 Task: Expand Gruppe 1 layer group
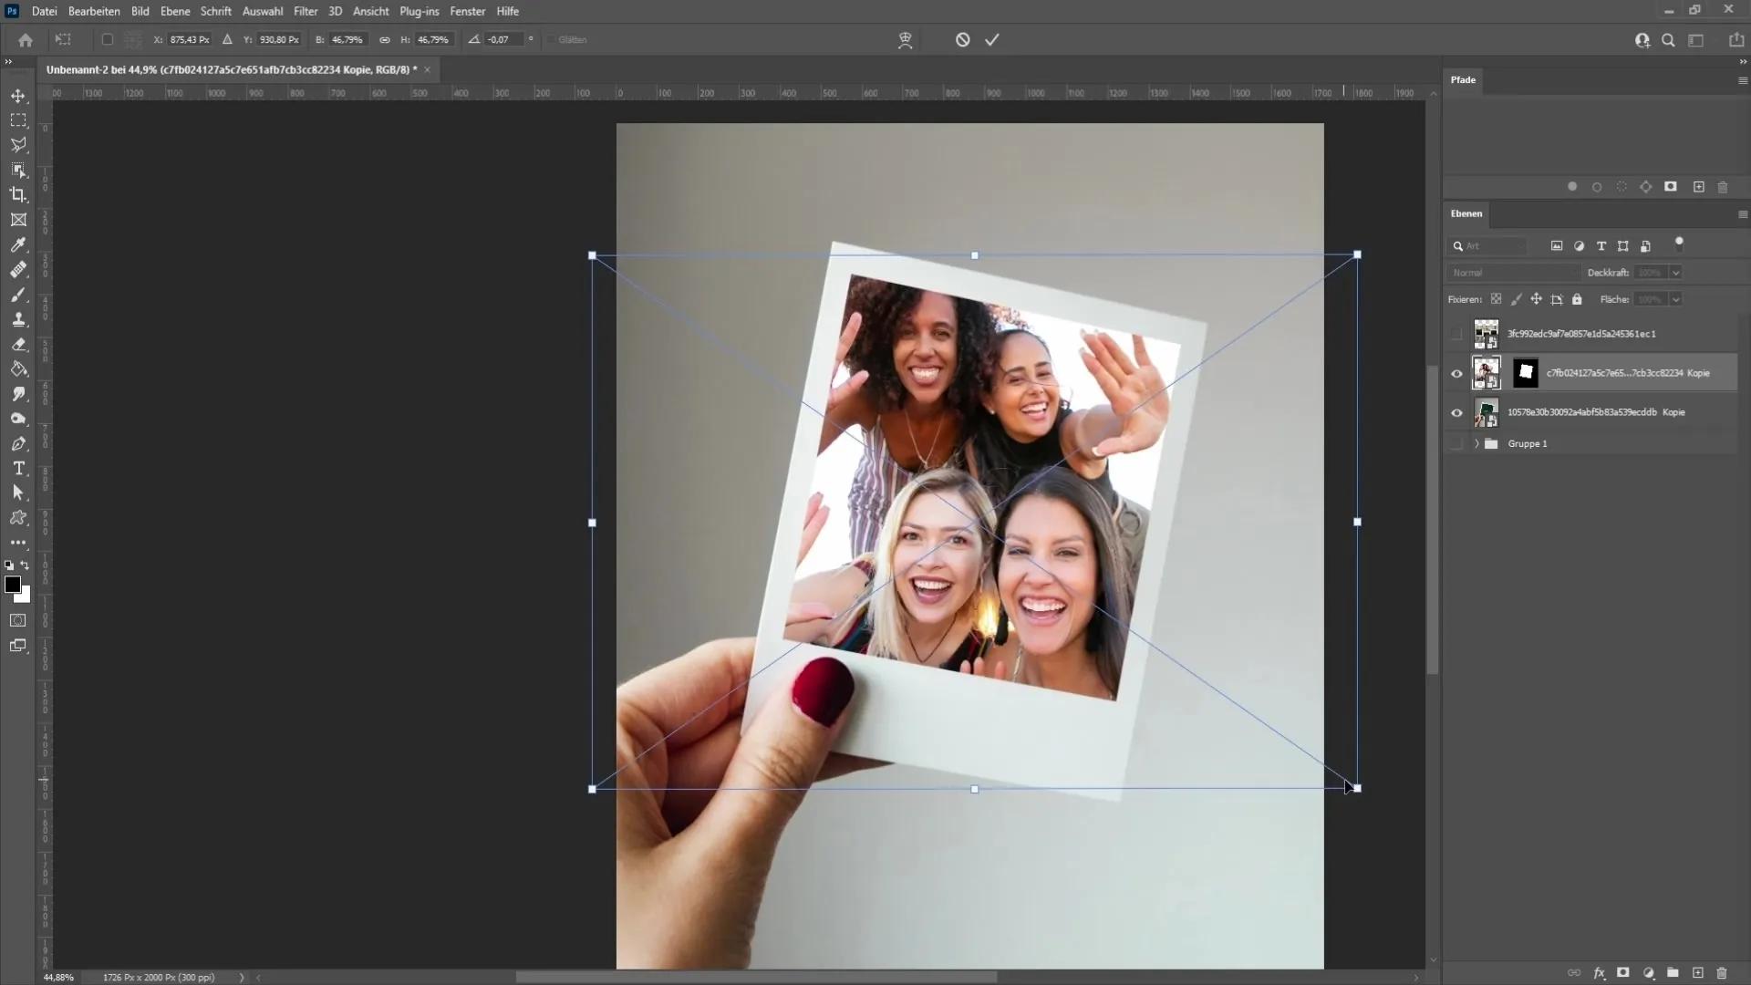[x=1475, y=442]
